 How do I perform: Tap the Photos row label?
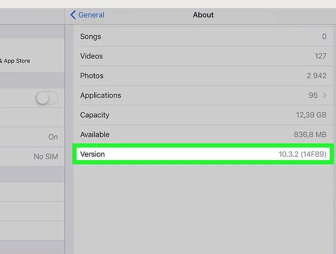coord(92,76)
